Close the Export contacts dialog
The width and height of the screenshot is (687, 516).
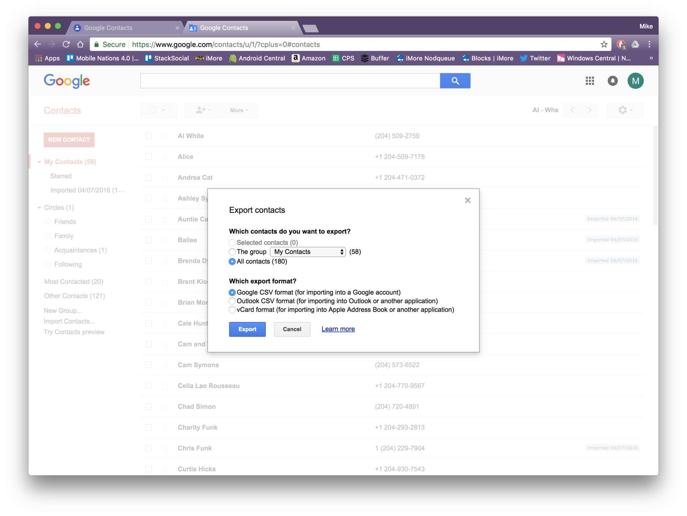(467, 200)
